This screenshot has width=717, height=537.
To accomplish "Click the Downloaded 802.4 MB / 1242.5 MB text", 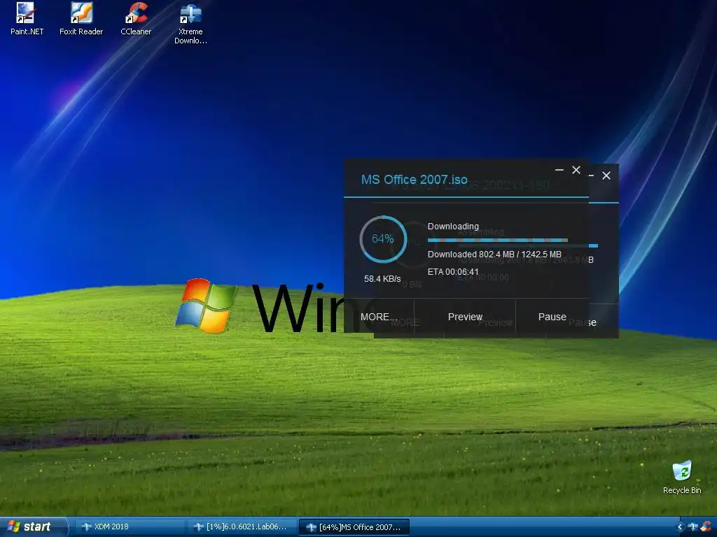I will coord(494,255).
